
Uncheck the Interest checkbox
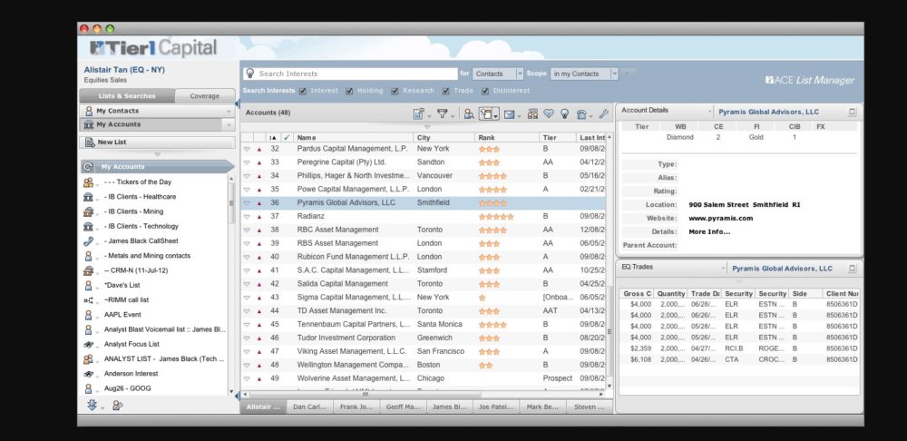pyautogui.click(x=303, y=91)
